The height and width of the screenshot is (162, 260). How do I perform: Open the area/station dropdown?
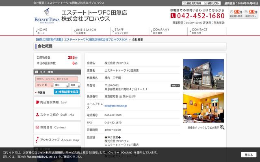click(x=44, y=85)
